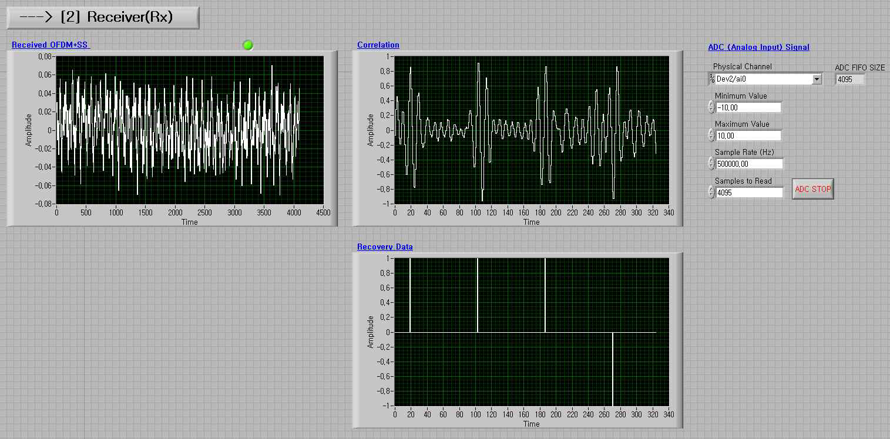Viewport: 890px width, 439px height.
Task: Click the Correlation graph title
Action: click(378, 45)
